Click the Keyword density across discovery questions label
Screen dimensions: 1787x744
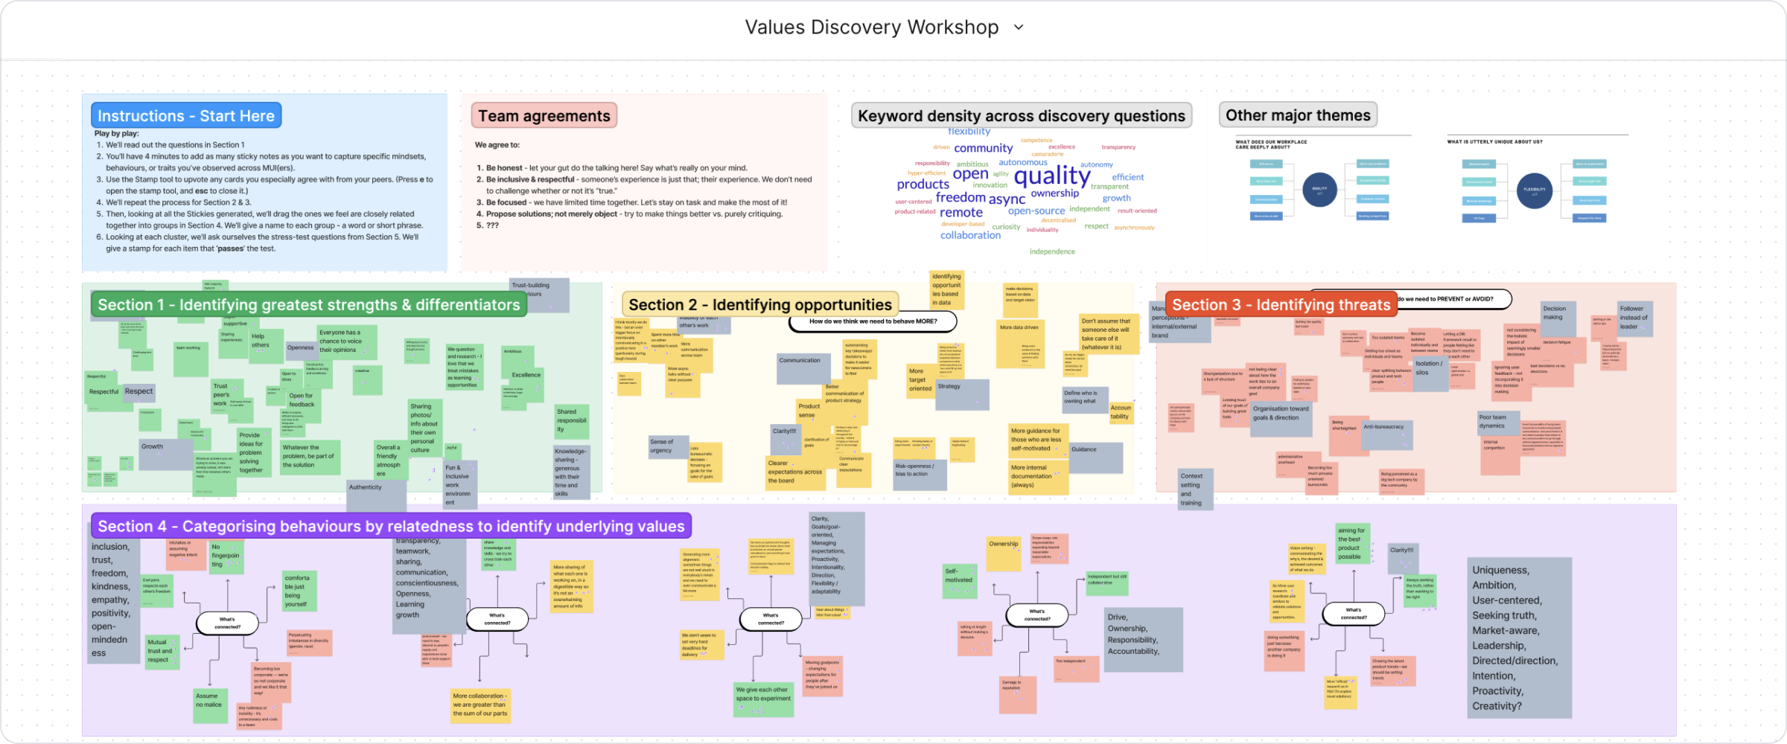click(x=1021, y=115)
